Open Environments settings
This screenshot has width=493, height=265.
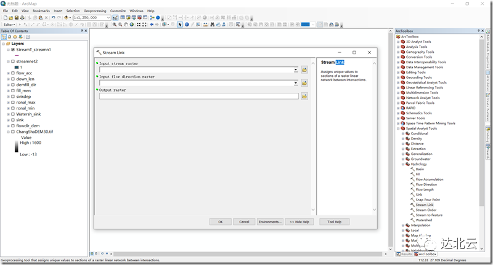pyautogui.click(x=270, y=222)
